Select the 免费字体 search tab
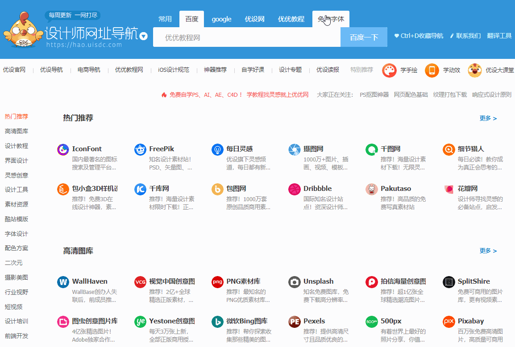Viewport: 515px width, 347px height. coord(331,19)
